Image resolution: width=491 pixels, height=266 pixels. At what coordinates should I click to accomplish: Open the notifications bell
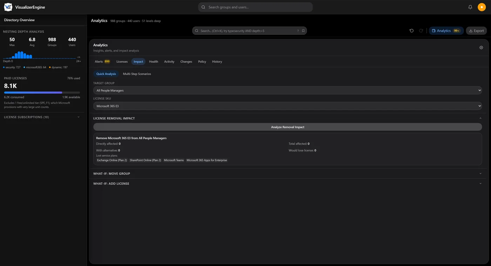click(x=470, y=7)
